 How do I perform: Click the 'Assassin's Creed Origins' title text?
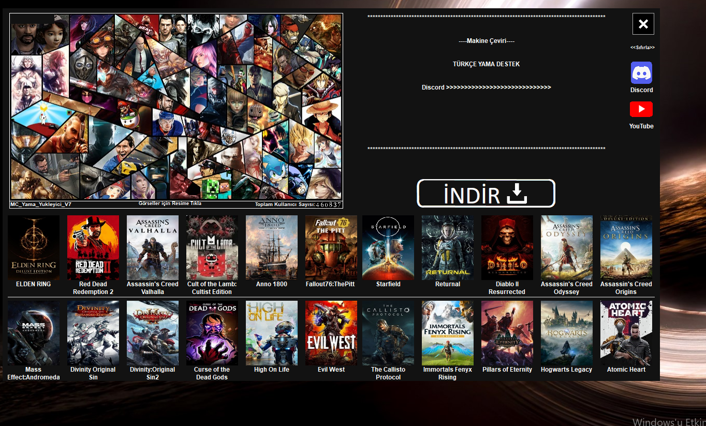pos(626,288)
